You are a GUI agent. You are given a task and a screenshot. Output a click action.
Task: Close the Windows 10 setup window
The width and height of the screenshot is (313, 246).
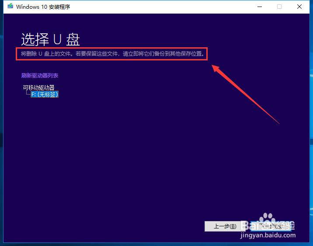pyautogui.click(x=299, y=7)
